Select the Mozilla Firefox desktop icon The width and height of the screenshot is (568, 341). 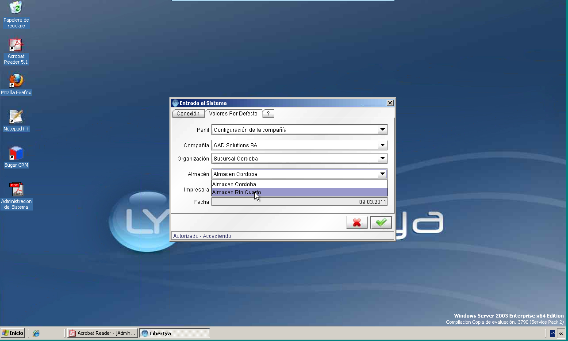click(16, 84)
